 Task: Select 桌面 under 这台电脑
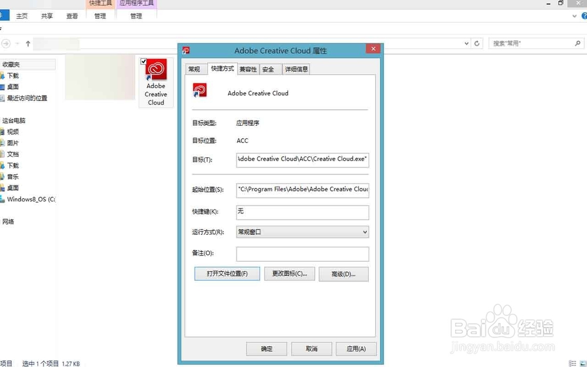[13, 188]
